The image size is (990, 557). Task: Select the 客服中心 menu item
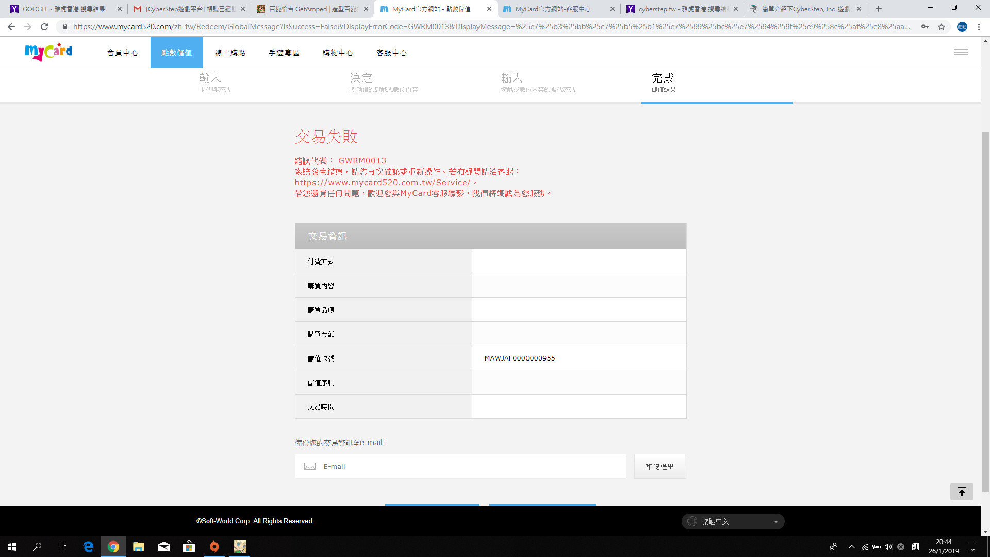pos(391,53)
